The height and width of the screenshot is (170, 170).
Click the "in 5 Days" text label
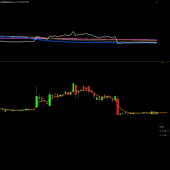pos(163,135)
